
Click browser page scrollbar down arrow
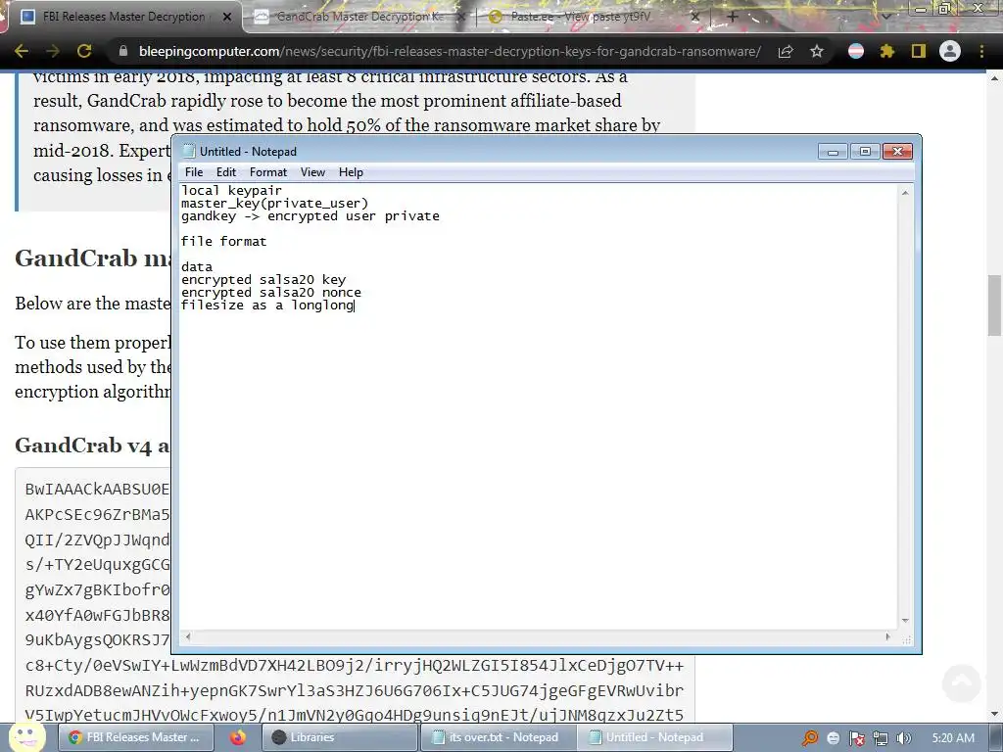click(x=995, y=714)
